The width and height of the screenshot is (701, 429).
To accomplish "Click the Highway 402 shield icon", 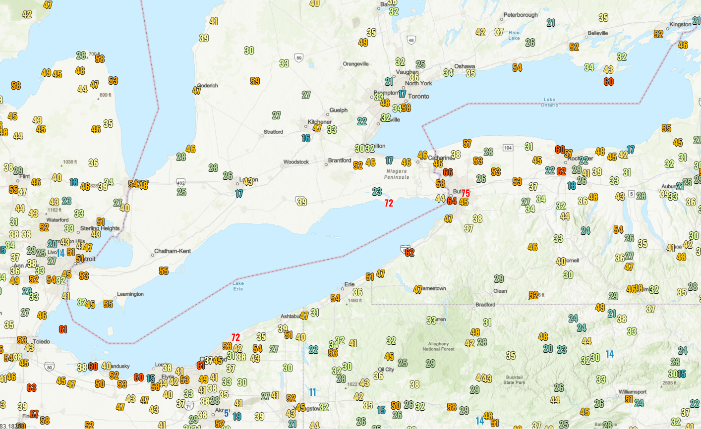I will pyautogui.click(x=181, y=183).
